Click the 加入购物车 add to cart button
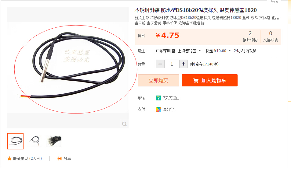Image resolution: width=291 pixels, height=171 pixels. [210, 80]
